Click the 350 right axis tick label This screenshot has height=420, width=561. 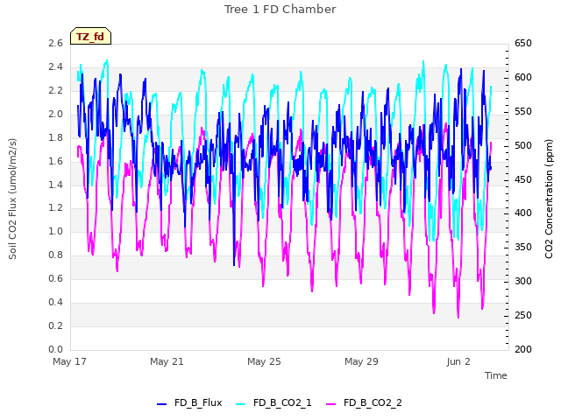coord(522,247)
